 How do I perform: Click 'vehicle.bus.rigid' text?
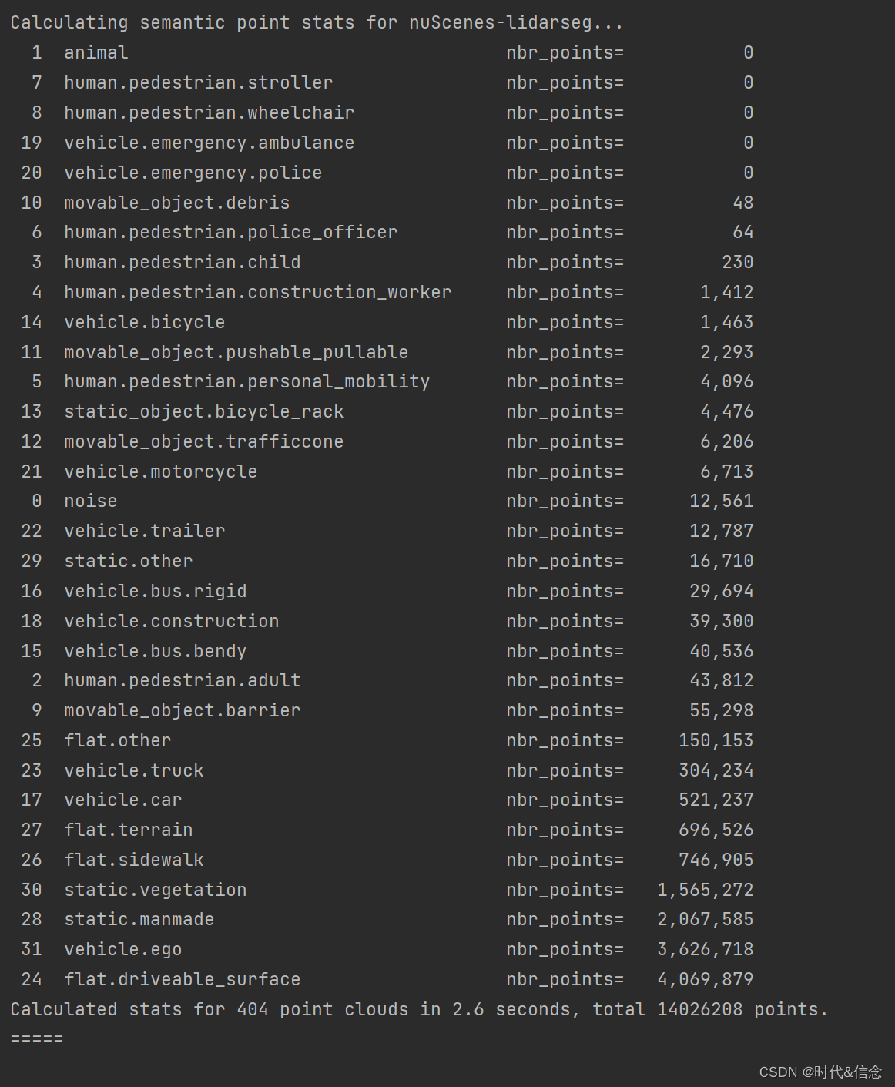pos(155,591)
